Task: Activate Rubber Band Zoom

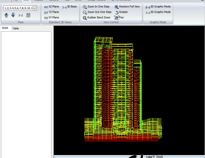Action: (x=96, y=17)
